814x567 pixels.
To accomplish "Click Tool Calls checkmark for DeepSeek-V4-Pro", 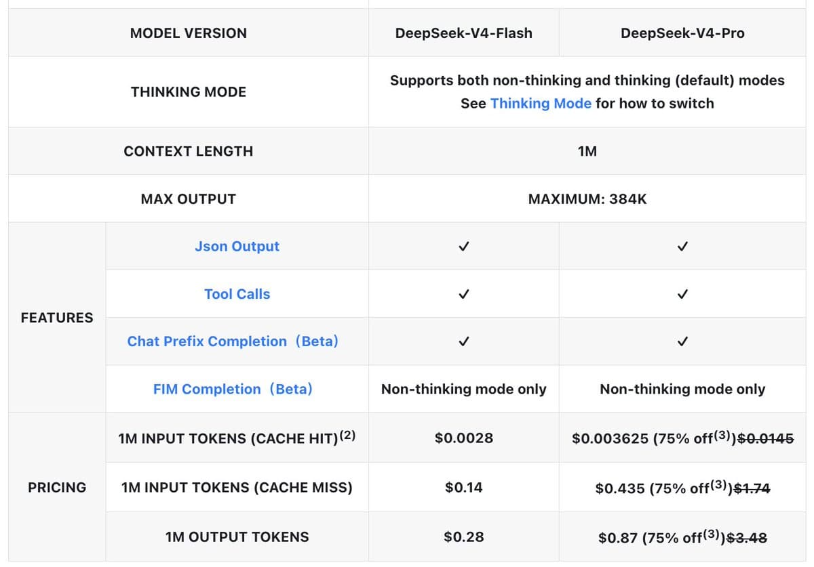I will coord(682,294).
